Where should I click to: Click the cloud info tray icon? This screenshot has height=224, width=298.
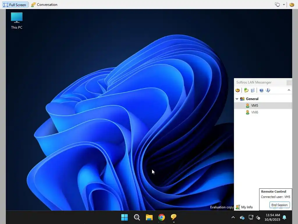242,218
